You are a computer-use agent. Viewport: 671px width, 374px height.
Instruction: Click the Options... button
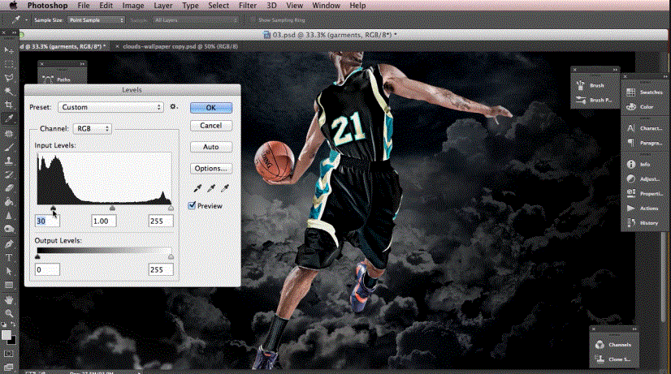[211, 169]
